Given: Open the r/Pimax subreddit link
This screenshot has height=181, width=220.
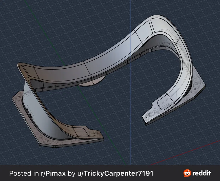Looking at the screenshot, I should [53, 173].
